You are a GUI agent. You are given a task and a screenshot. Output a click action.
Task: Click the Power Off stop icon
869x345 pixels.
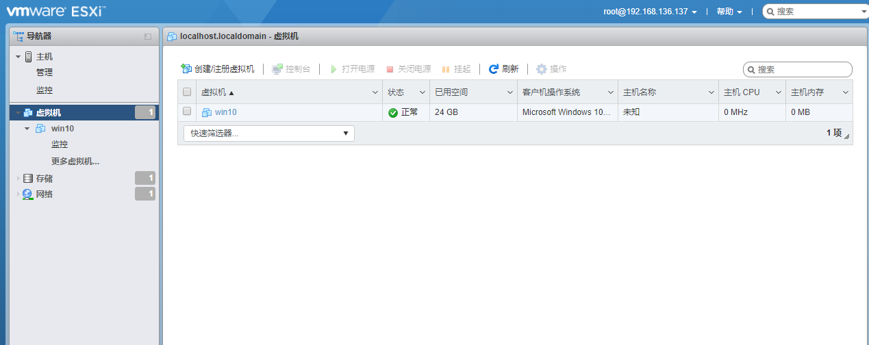click(x=390, y=69)
